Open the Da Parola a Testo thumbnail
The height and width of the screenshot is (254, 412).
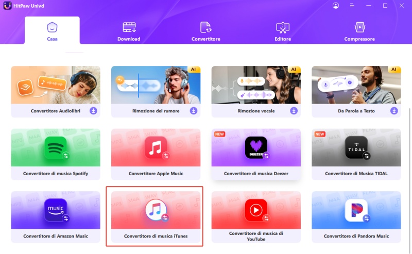point(356,85)
